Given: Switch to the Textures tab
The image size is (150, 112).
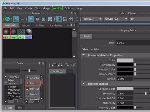Looking at the screenshot, I should (26, 26).
